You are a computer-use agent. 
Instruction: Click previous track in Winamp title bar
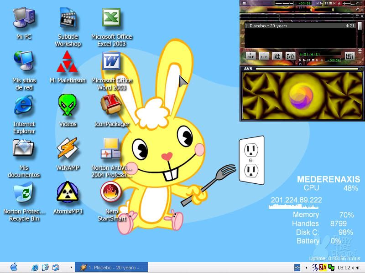pyautogui.click(x=317, y=4)
